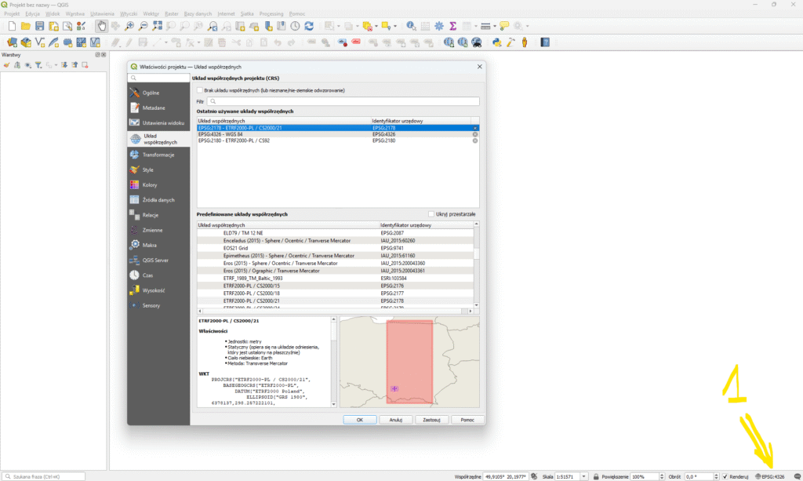The width and height of the screenshot is (803, 481).
Task: Expand the Skala scale dropdown
Action: [585, 476]
